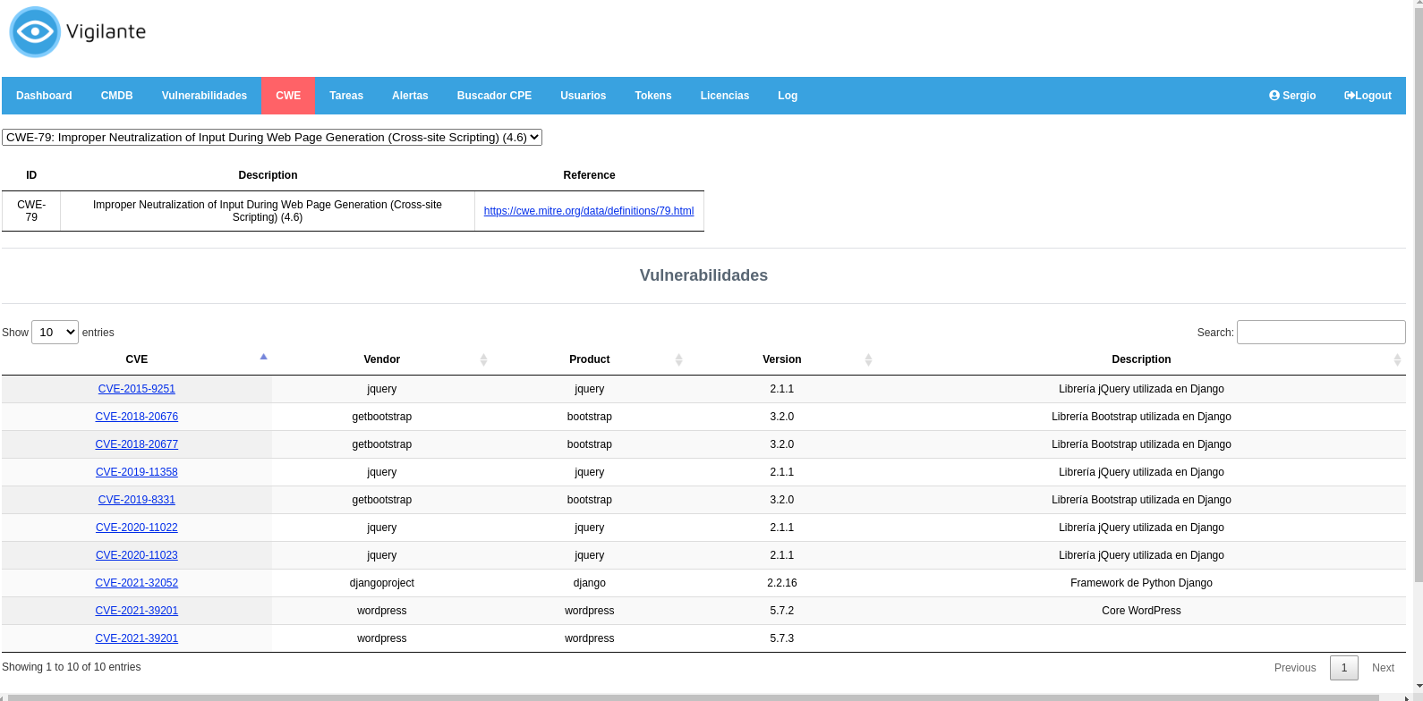Open CVE-2019-11358 link
Screen dimensions: 1423x701
pyautogui.click(x=137, y=472)
